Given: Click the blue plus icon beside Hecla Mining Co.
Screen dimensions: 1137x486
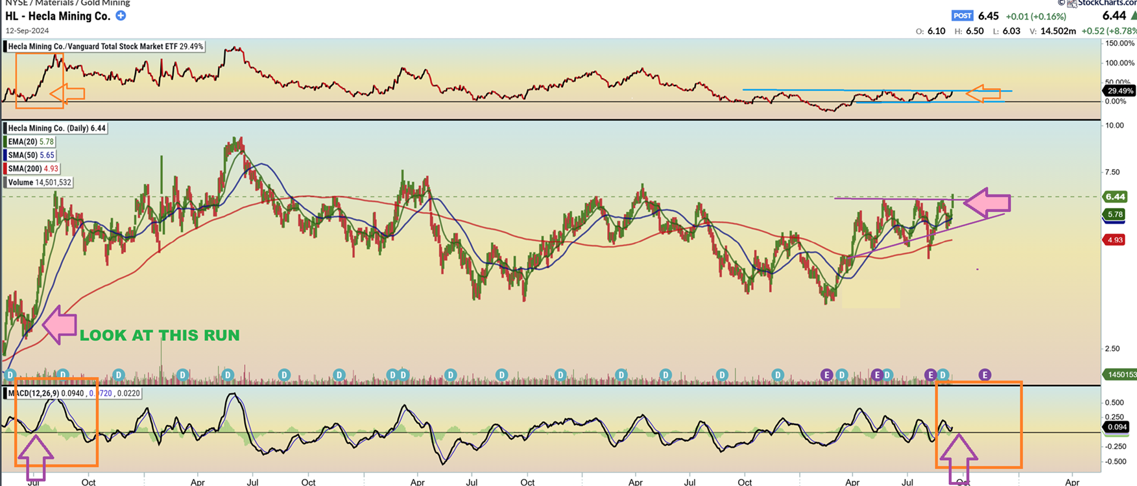Looking at the screenshot, I should point(121,16).
